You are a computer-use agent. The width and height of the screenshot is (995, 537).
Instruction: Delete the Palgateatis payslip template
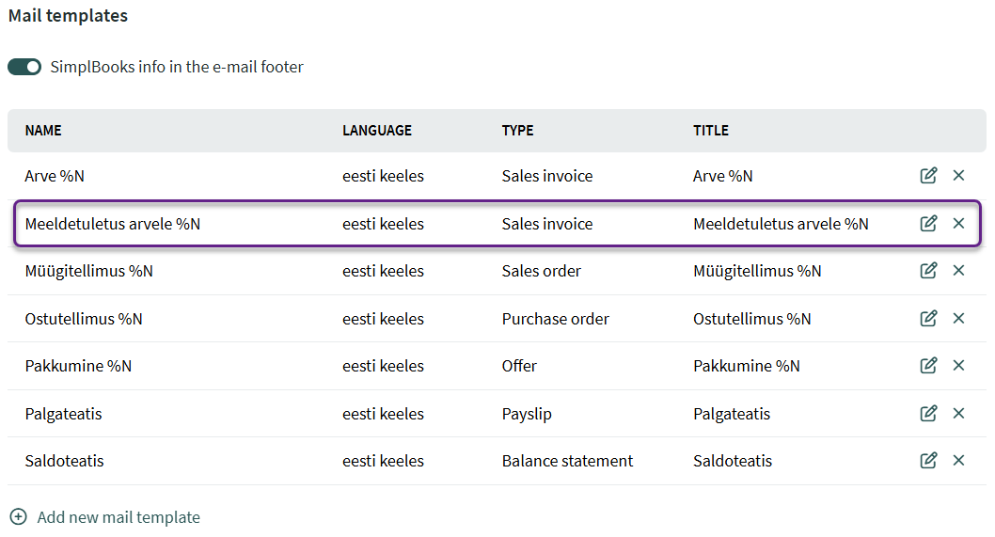(x=959, y=413)
